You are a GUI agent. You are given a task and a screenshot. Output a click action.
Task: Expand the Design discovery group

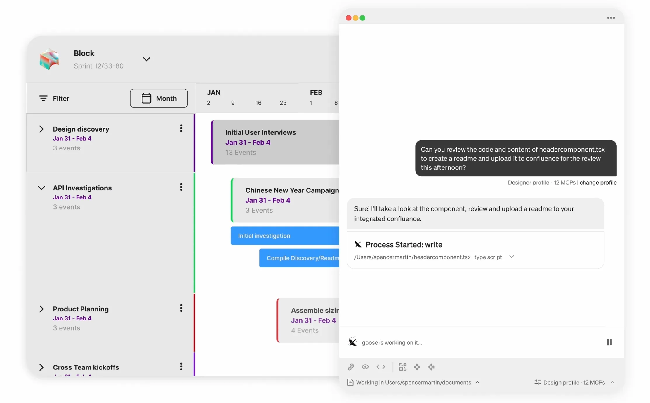coord(41,129)
